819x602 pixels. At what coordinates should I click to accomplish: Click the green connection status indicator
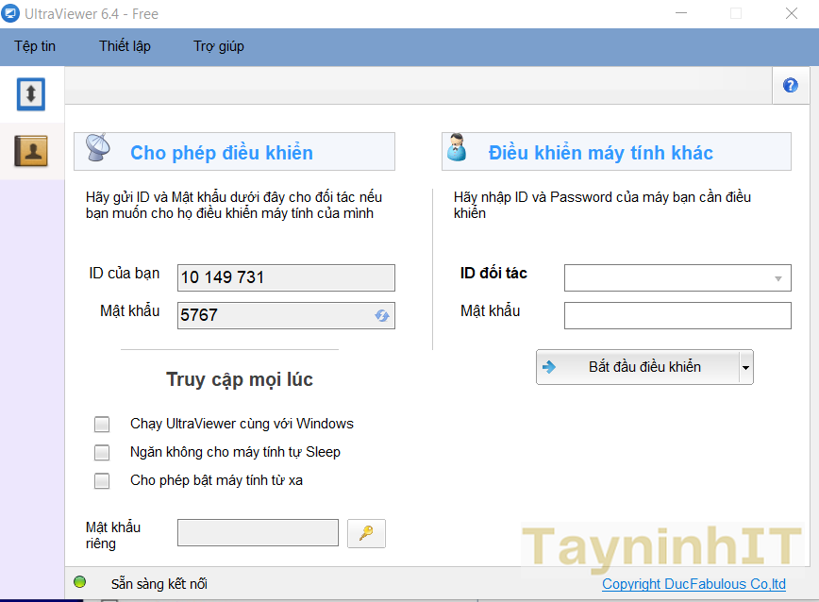tap(80, 582)
